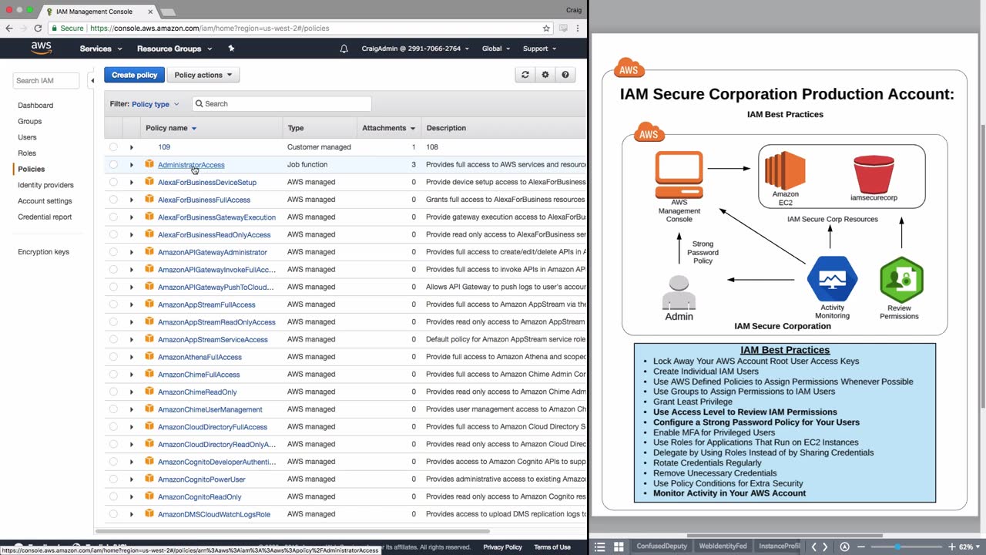Click the policy icon beside AmazonChimeReadOnly
The image size is (986, 555).
(x=149, y=392)
